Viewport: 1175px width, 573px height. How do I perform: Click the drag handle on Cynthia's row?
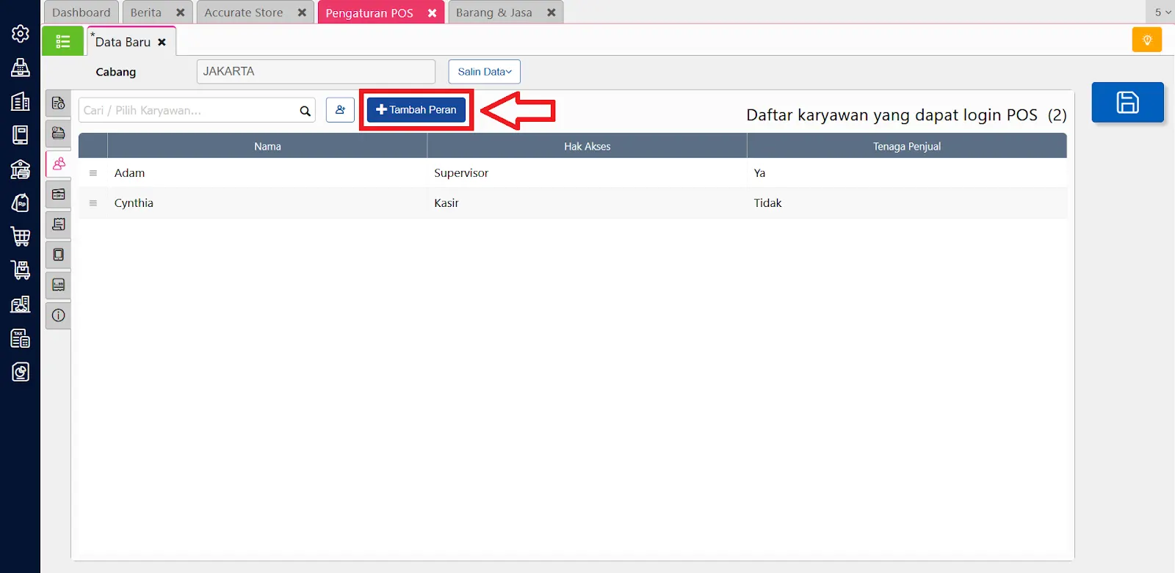coord(93,203)
